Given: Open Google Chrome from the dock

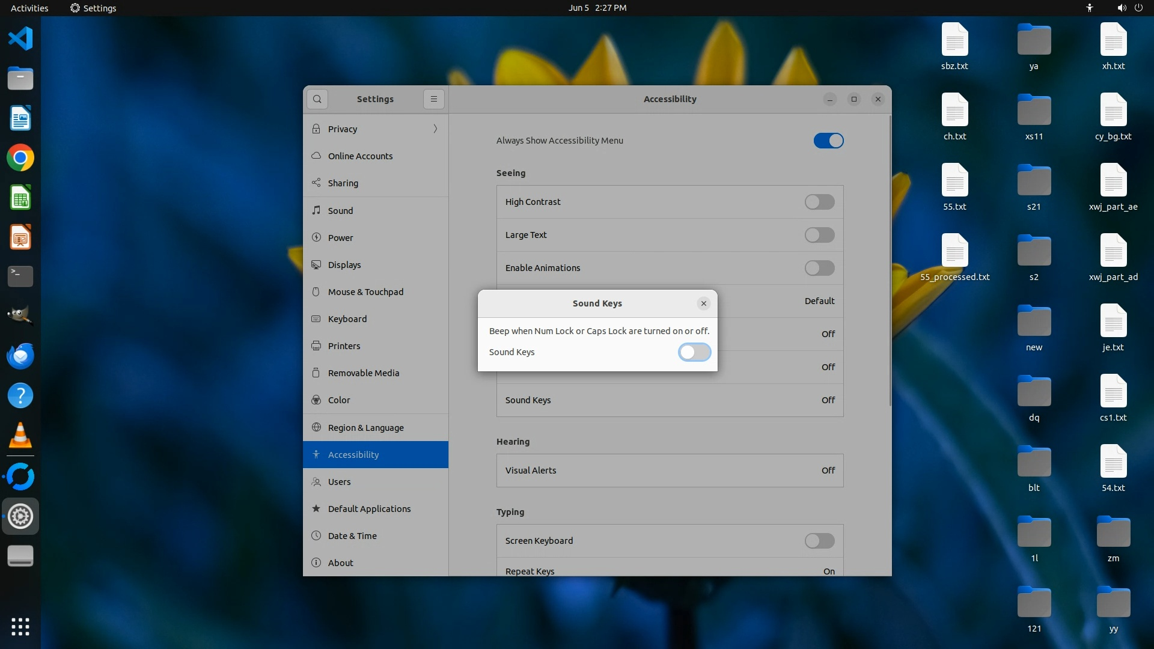Looking at the screenshot, I should (20, 158).
